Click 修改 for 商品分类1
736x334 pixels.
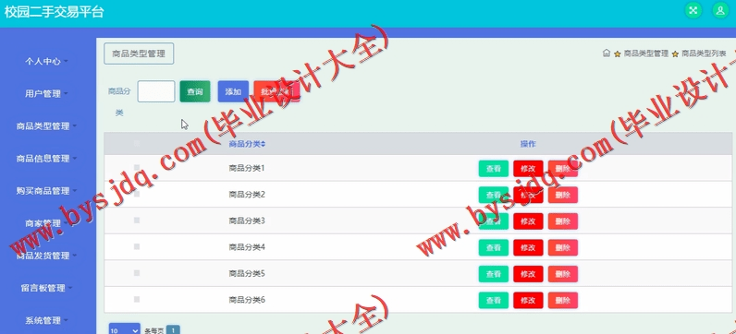click(x=528, y=169)
